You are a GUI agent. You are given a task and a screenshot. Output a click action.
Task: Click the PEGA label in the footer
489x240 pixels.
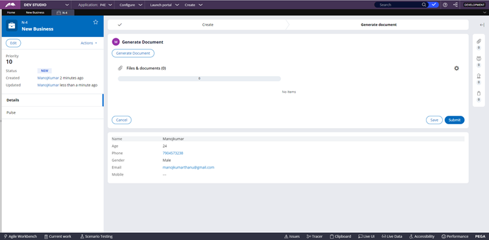pyautogui.click(x=480, y=237)
